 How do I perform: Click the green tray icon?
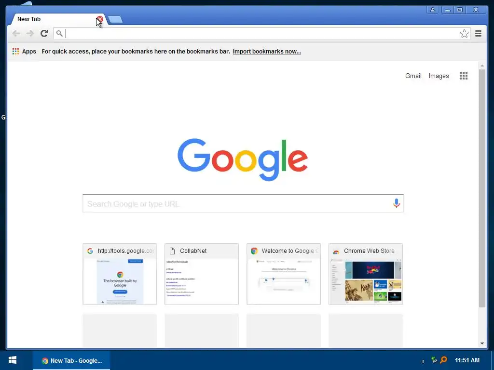point(434,359)
